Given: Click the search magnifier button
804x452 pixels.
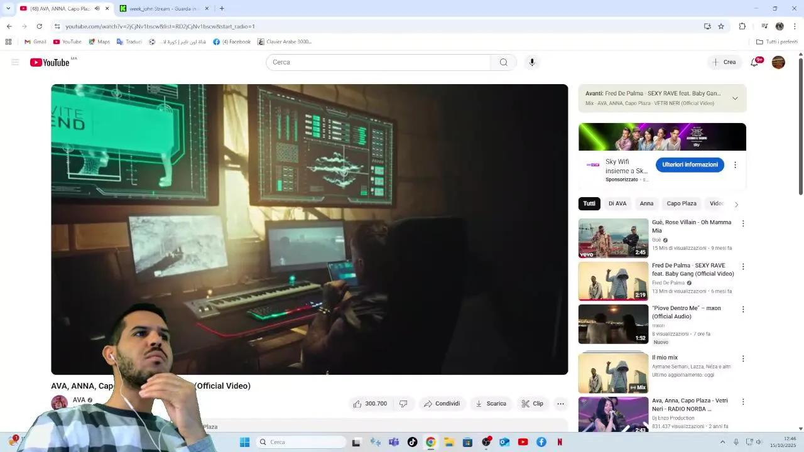Looking at the screenshot, I should click(503, 62).
